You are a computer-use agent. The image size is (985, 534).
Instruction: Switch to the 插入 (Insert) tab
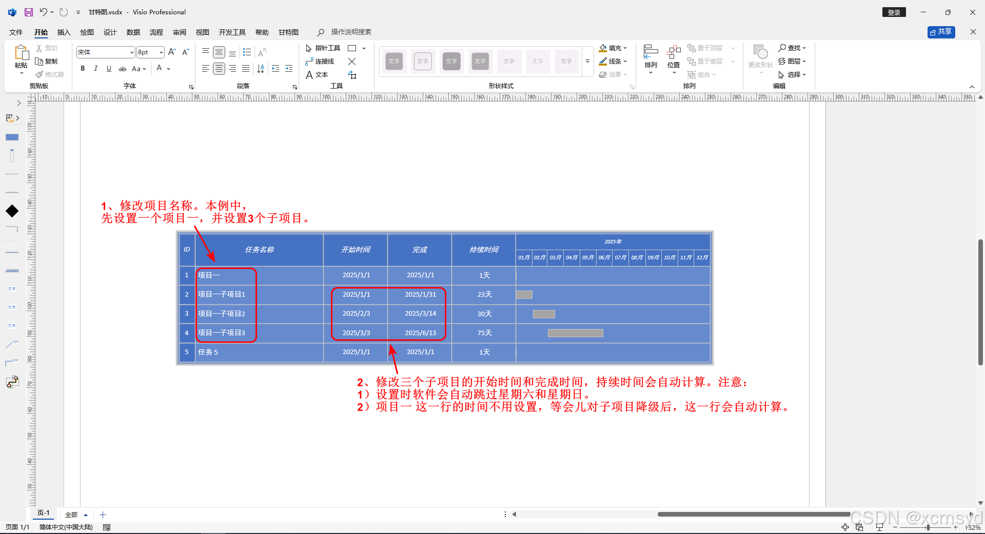coord(64,32)
